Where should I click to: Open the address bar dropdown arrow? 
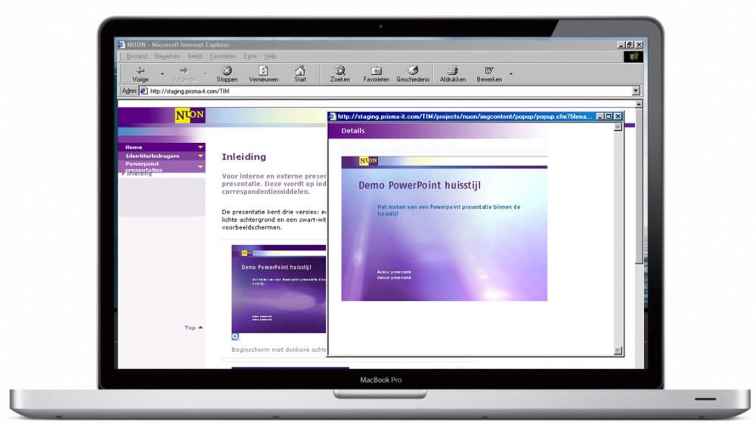(x=636, y=91)
